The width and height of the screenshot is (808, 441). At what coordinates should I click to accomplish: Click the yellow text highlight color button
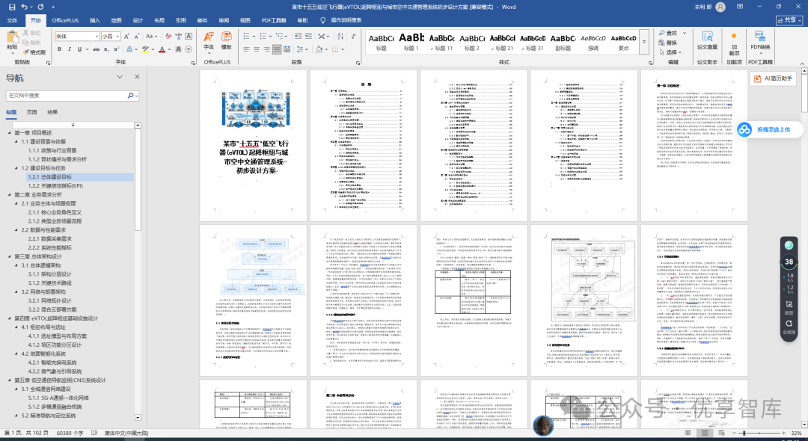(145, 49)
